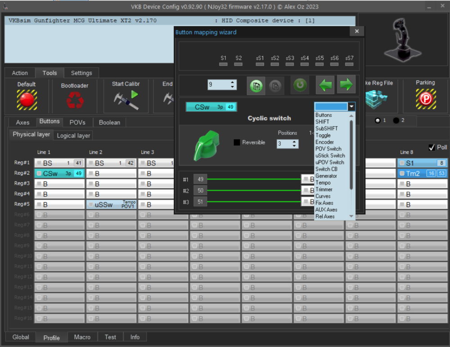Open the Logical layer tab

(x=73, y=135)
